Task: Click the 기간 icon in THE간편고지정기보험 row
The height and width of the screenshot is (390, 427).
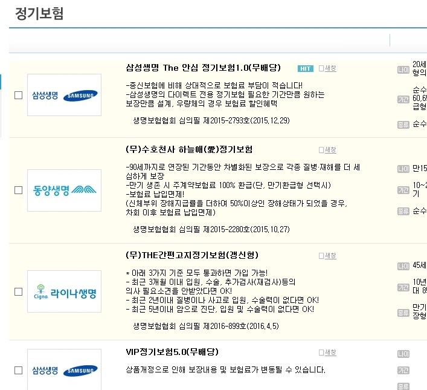Action: (403, 287)
